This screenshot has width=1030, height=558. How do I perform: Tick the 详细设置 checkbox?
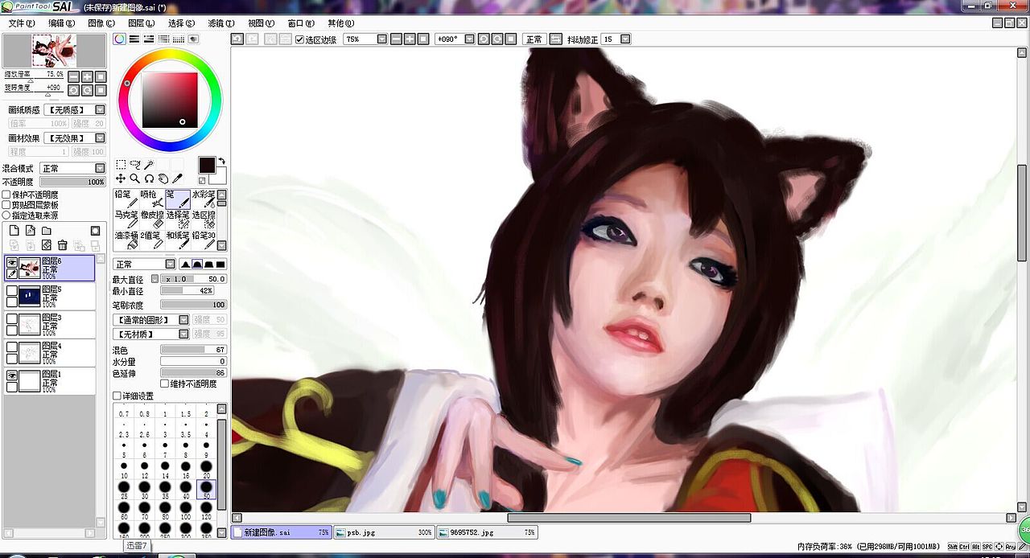pos(117,396)
